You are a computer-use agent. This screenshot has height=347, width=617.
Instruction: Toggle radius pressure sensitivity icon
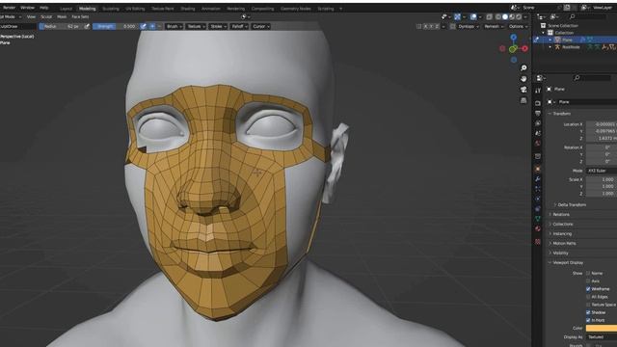(x=87, y=26)
